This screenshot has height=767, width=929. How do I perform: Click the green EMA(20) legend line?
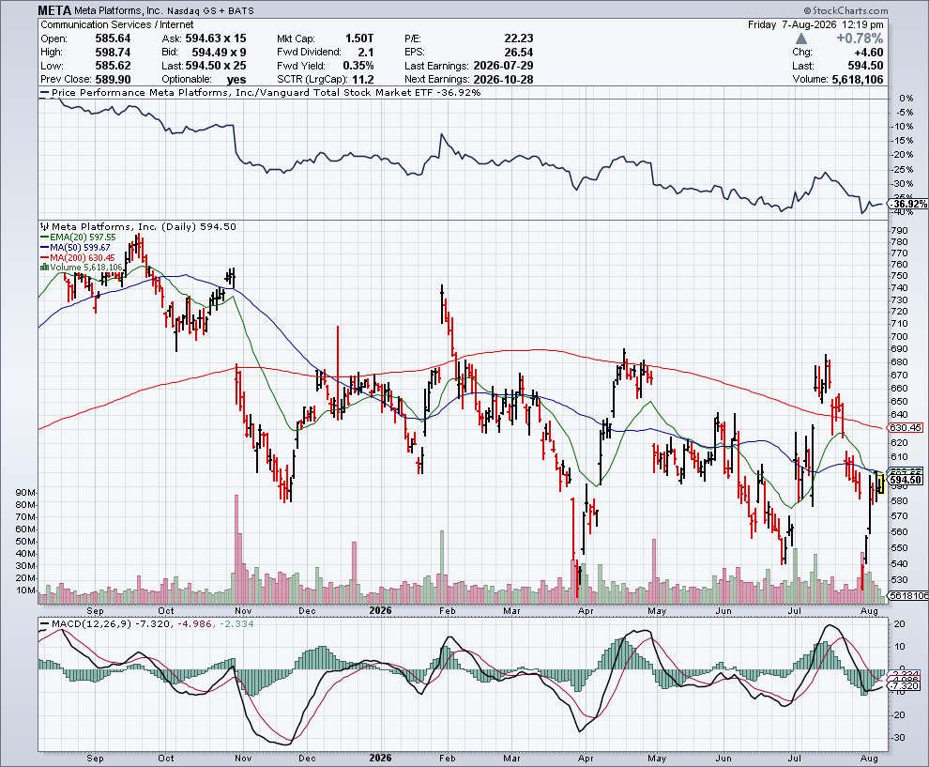click(44, 238)
